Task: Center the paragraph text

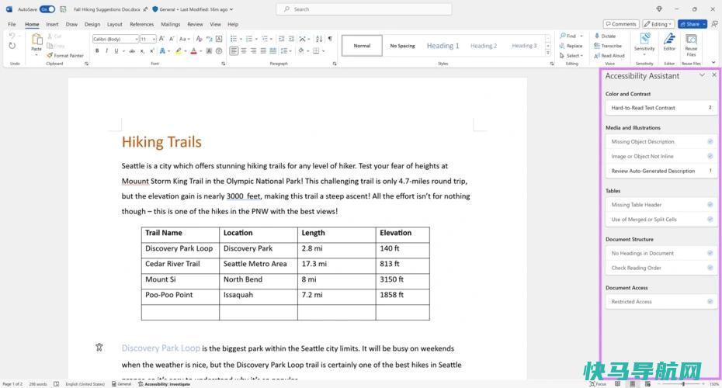Action: tap(244, 51)
